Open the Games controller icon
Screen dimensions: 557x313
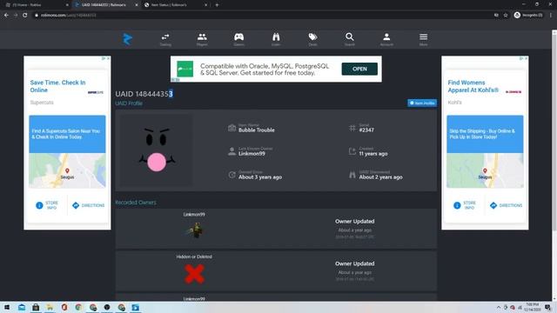click(x=238, y=39)
